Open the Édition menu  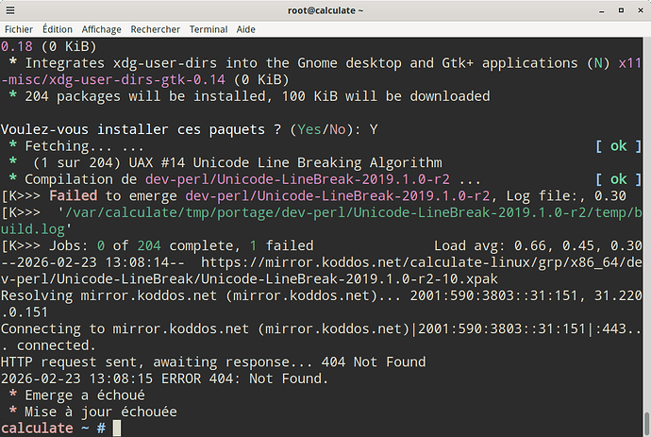pyautogui.click(x=57, y=29)
